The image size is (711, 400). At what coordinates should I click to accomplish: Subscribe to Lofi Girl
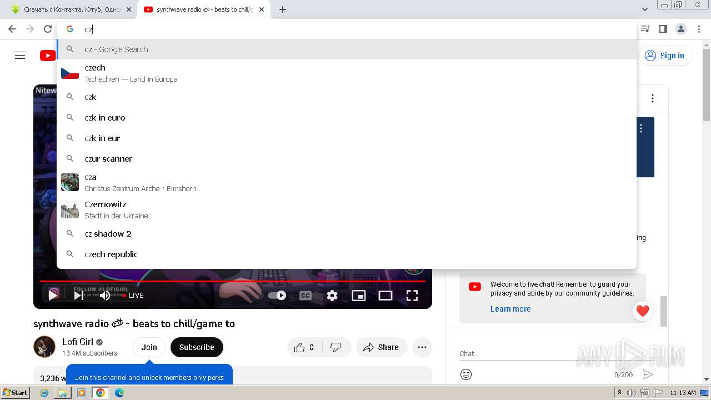pos(197,347)
